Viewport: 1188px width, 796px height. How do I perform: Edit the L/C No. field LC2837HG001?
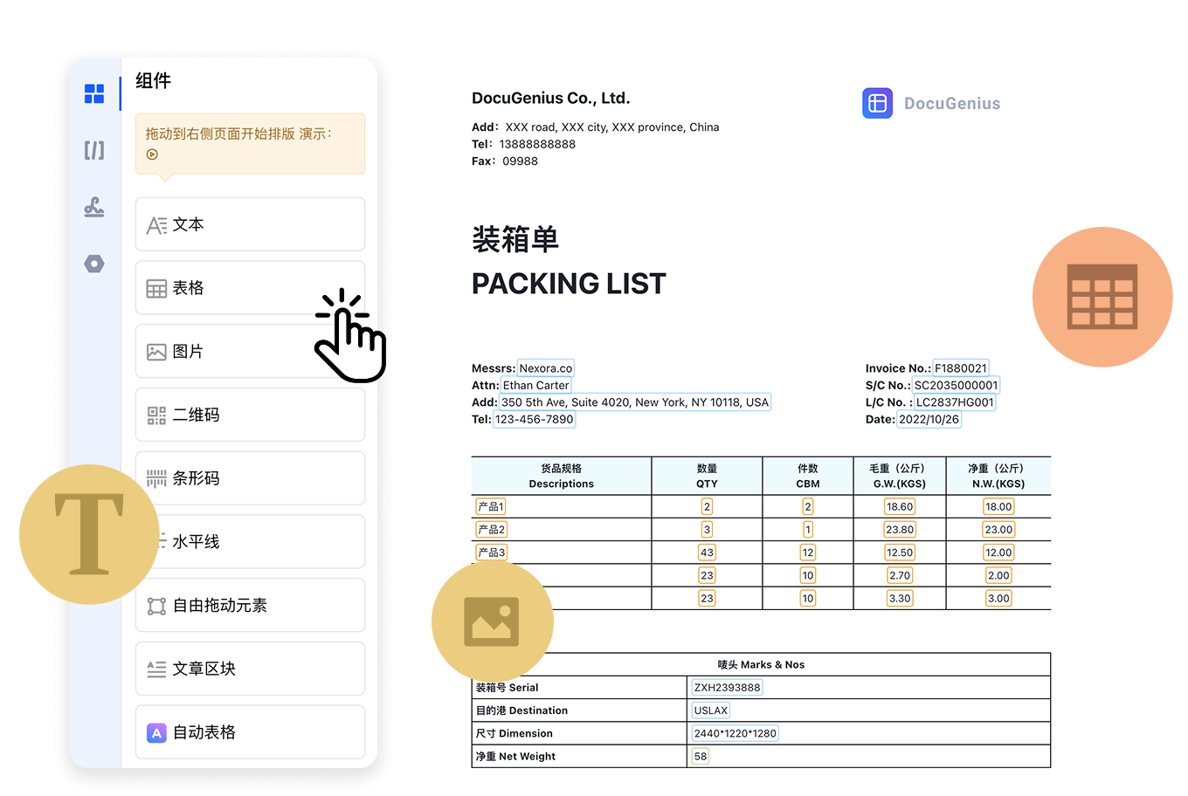(955, 402)
